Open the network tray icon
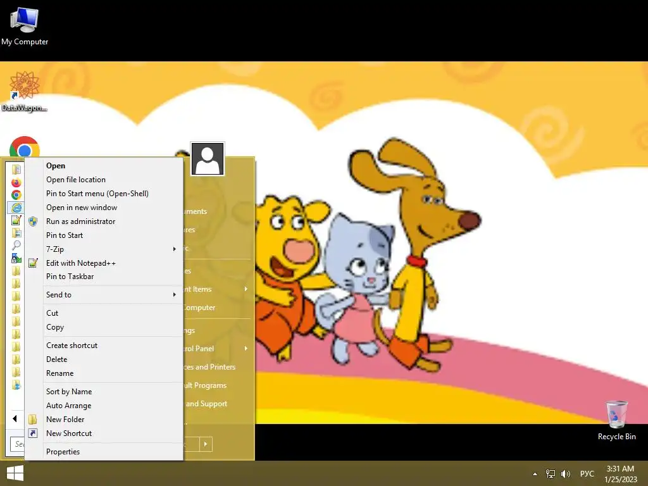 [551, 473]
